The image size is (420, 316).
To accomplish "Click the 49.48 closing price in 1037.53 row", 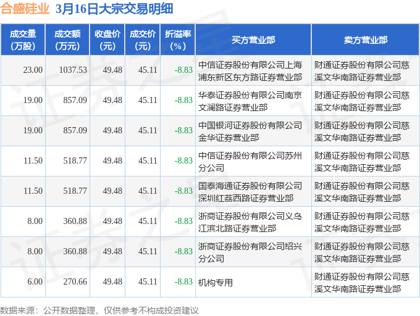I will click(112, 70).
